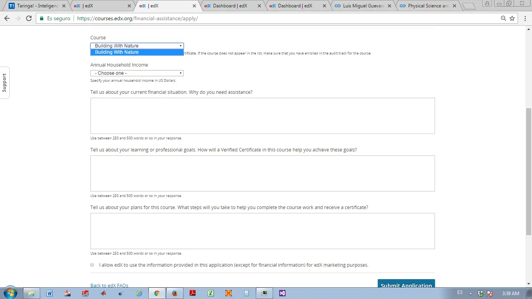The height and width of the screenshot is (299, 532).
Task: Click the taskbar clock showing 3:39 AM
Action: [x=511, y=294]
